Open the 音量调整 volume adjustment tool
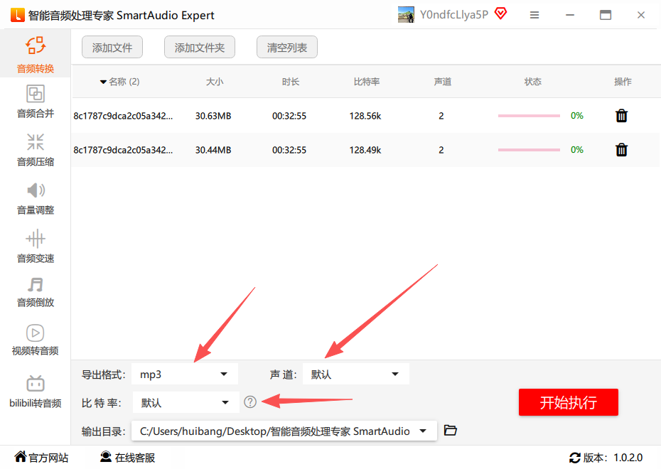 [x=36, y=198]
